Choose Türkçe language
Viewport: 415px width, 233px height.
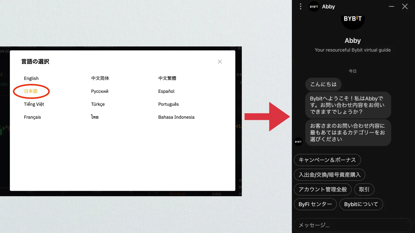(98, 104)
